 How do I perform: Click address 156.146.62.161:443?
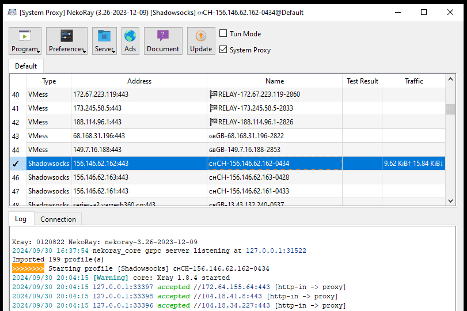pyautogui.click(x=101, y=191)
